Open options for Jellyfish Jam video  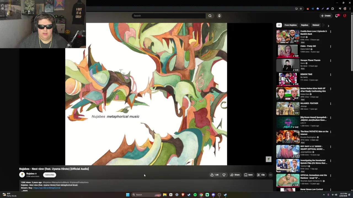click(x=330, y=118)
